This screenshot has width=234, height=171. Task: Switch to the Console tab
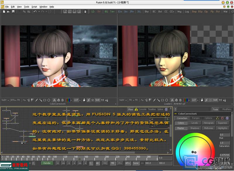tap(142, 109)
